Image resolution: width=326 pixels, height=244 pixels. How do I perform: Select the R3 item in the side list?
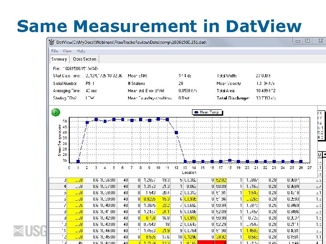tap(321, 137)
